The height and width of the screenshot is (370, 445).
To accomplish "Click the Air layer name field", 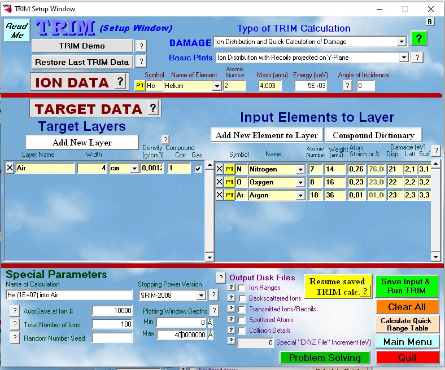I will tap(45, 168).
